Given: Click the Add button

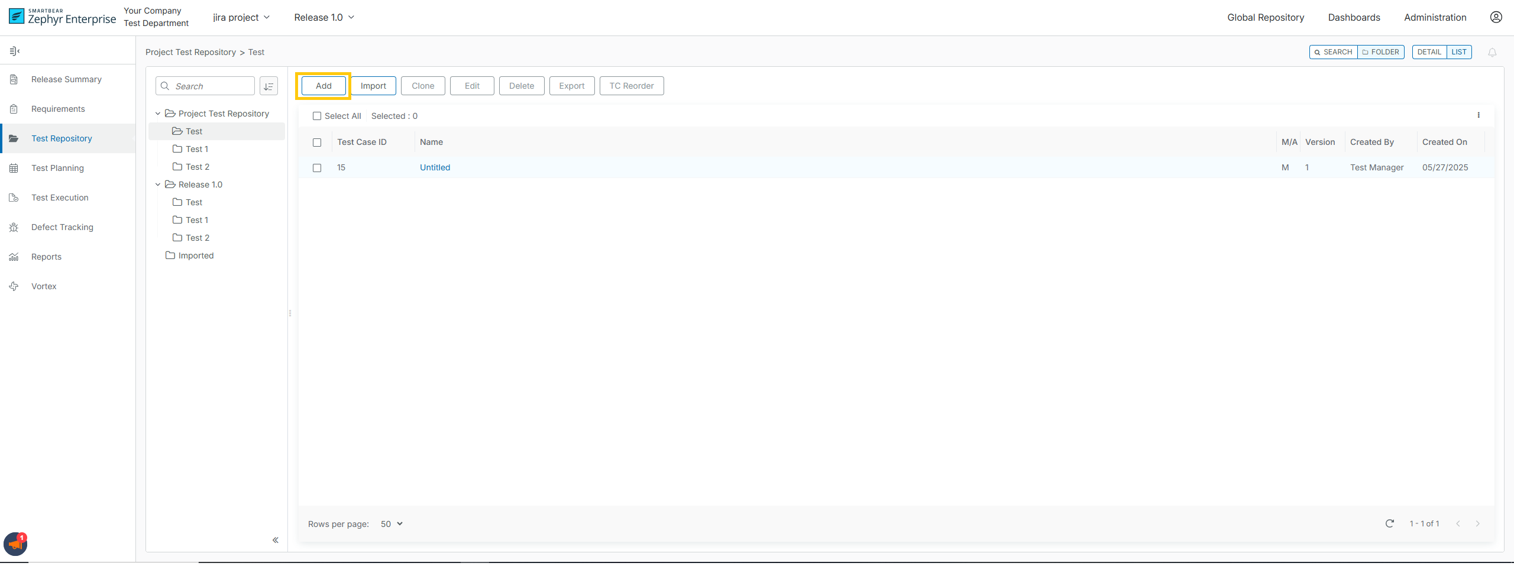Looking at the screenshot, I should tap(323, 86).
